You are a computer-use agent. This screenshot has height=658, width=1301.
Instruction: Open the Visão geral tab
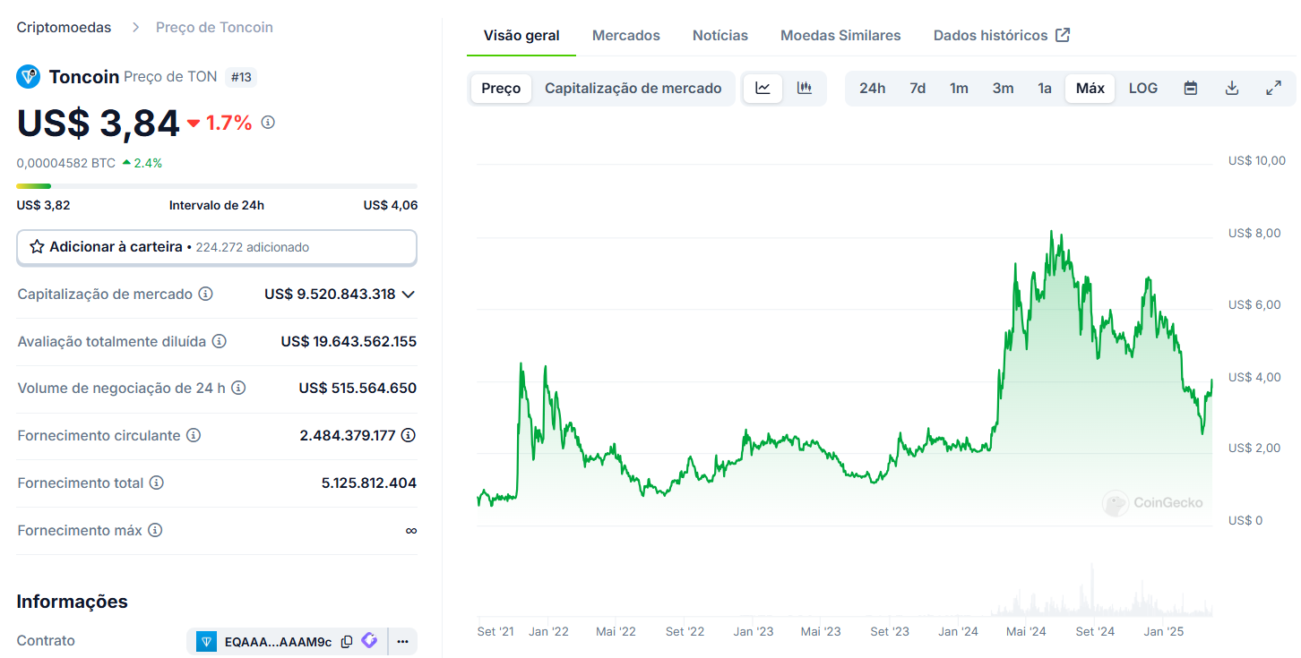[x=521, y=36]
